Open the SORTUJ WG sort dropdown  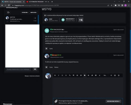click(34, 13)
